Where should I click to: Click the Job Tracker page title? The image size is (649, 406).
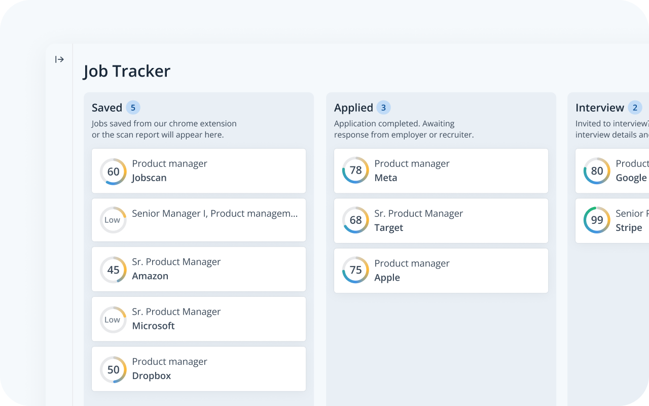tap(127, 71)
